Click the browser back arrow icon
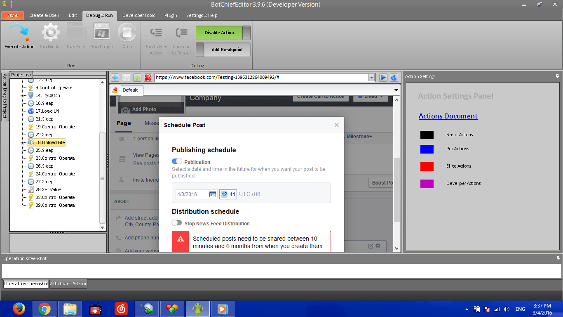 coord(115,78)
